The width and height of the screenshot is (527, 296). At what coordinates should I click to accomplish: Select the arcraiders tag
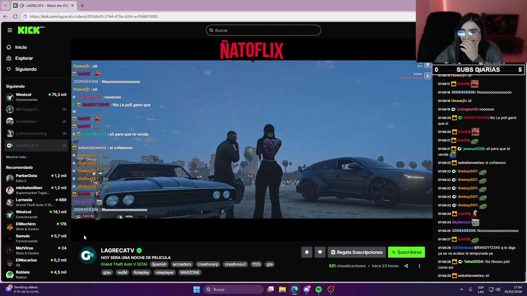click(x=182, y=264)
